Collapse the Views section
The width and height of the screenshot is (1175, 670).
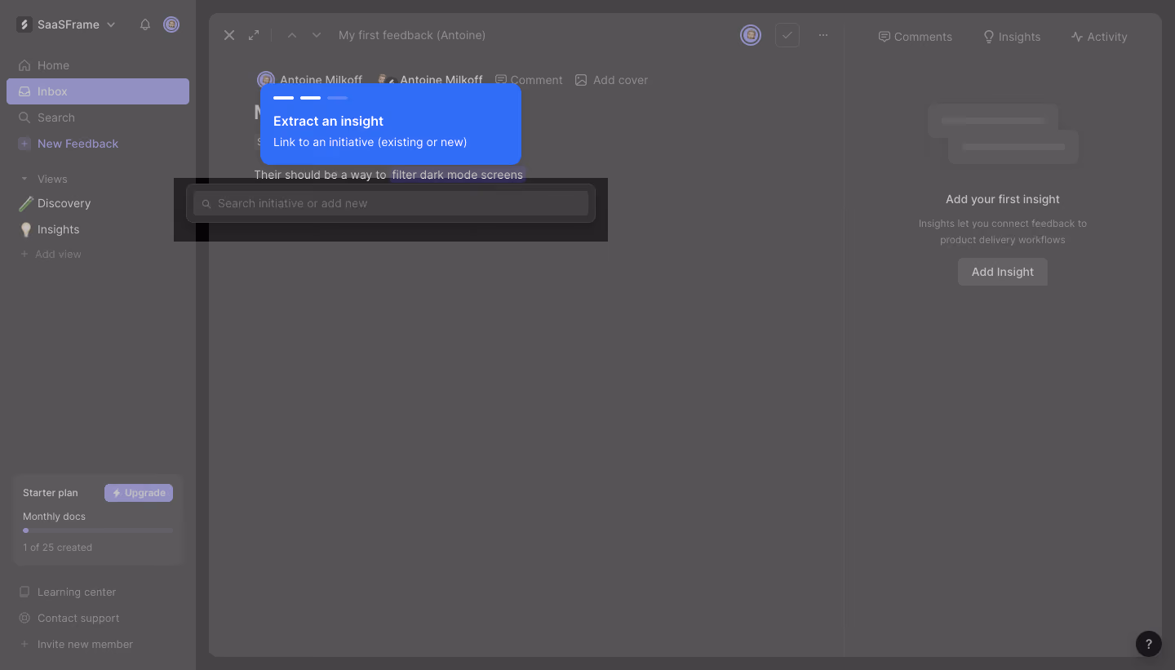(24, 179)
